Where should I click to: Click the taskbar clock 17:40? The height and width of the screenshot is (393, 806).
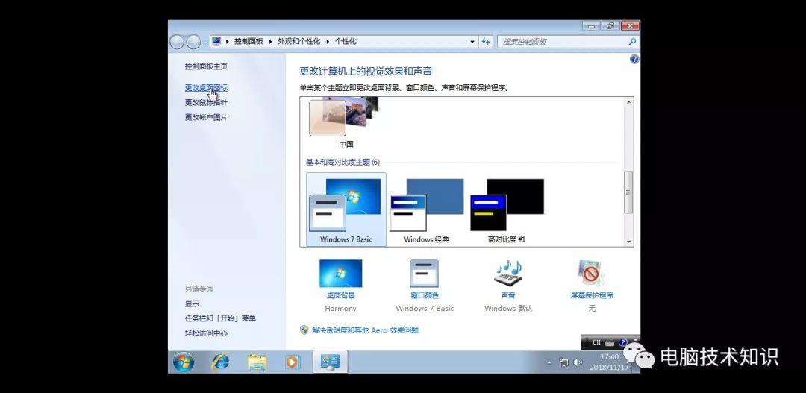tap(609, 357)
